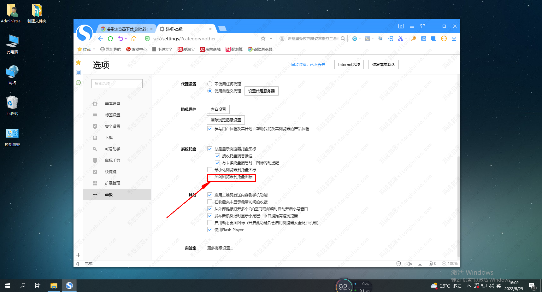
Task: Check 关闭浏览器到托盘图标 checkbox
Action: click(x=210, y=177)
